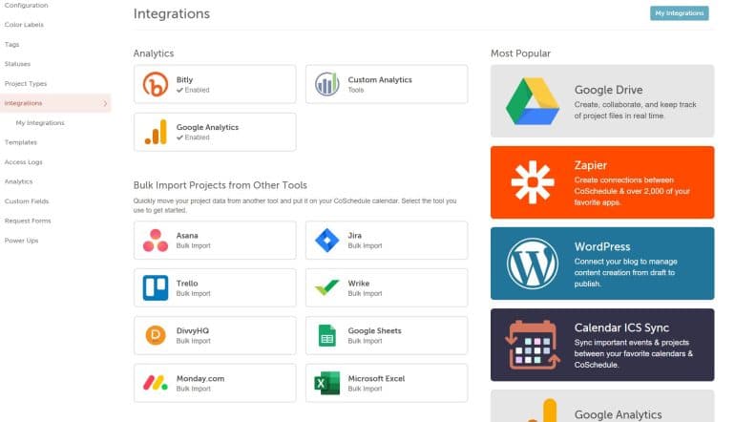Click the My Integrations button
Viewport: 735px width, 422px height.
[680, 13]
